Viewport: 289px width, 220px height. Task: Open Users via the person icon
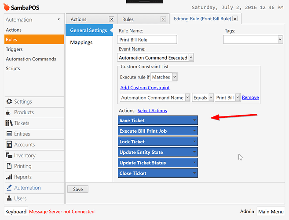click(9, 198)
